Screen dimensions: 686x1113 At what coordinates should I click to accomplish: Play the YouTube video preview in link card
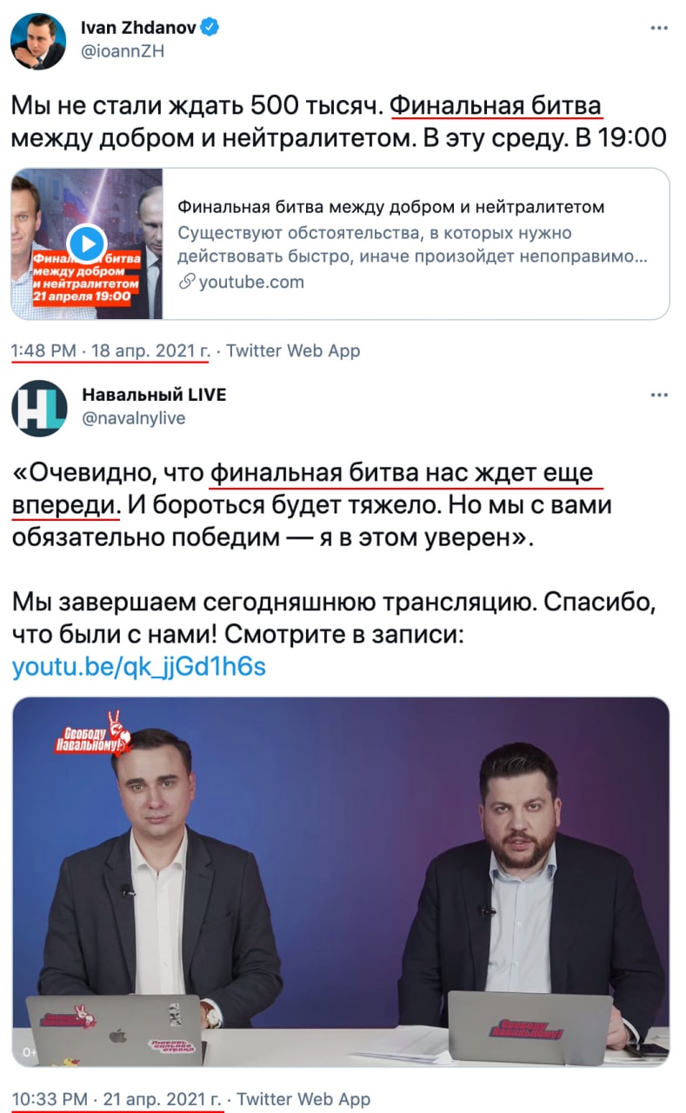pyautogui.click(x=87, y=244)
